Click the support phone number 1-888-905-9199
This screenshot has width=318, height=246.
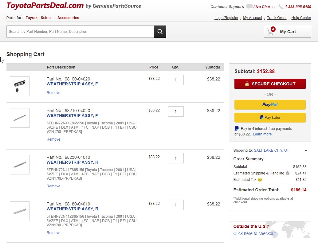pyautogui.click(x=298, y=7)
